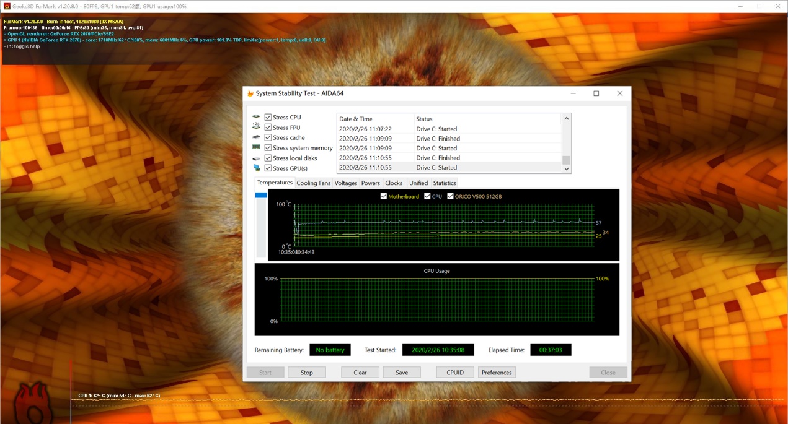Switch to the Cooling Fans tab
The width and height of the screenshot is (788, 424).
[x=313, y=183]
